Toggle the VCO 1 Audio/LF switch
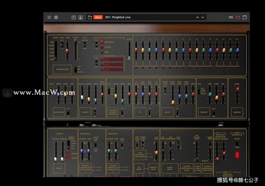Screen dimensions: 265x186 coord(95,145)
